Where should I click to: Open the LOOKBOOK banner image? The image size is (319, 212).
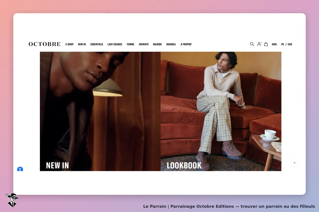click(x=221, y=111)
